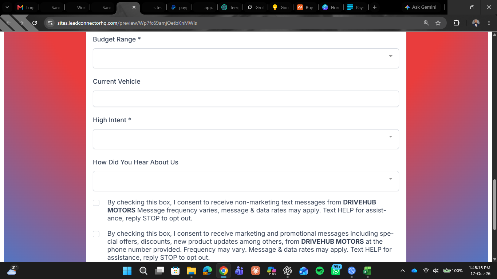Open the weather widget showing 31°
Viewport: 497px width, 279px height.
pyautogui.click(x=12, y=270)
